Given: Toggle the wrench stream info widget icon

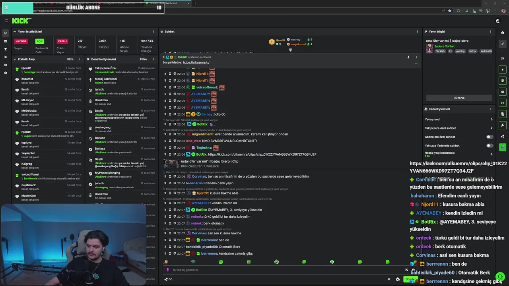Looking at the screenshot, I should 503,125.
